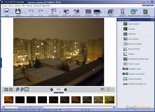This screenshot has height=112, width=155.
Task: Open the Úpravy menu
Action: click(x=11, y=6)
